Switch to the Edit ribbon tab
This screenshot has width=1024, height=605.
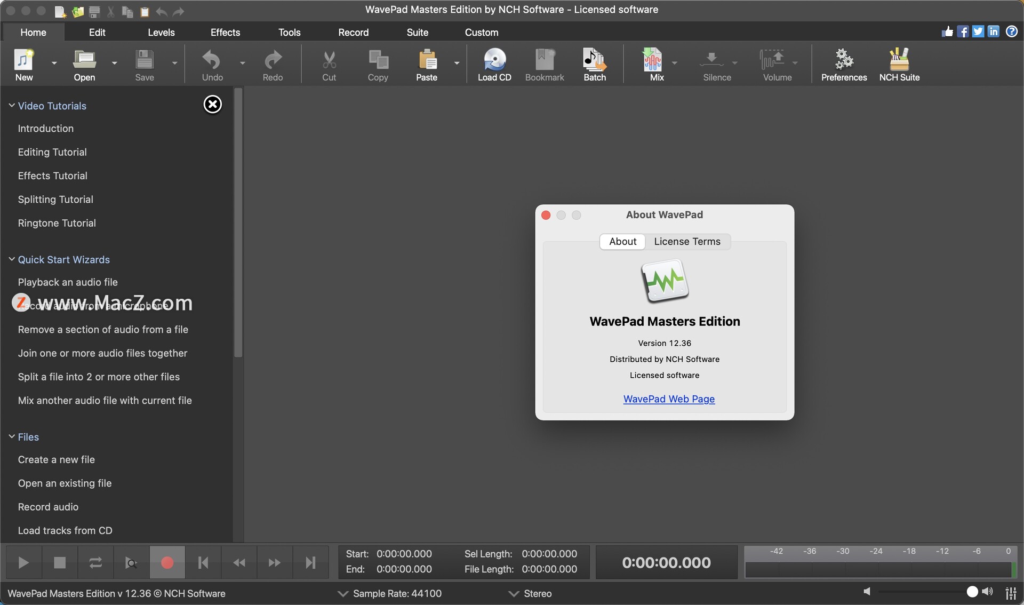point(97,32)
